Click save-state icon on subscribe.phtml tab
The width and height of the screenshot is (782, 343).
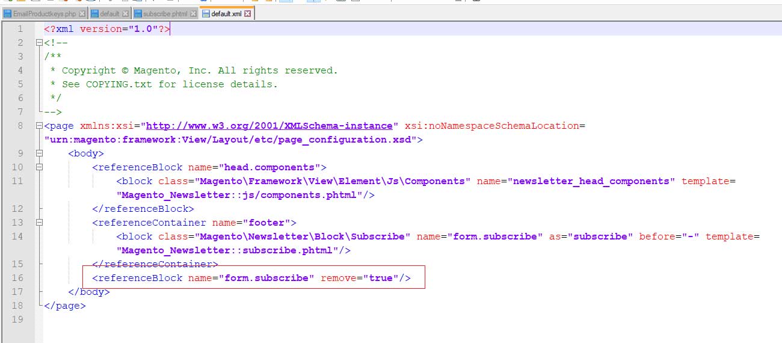[x=138, y=13]
